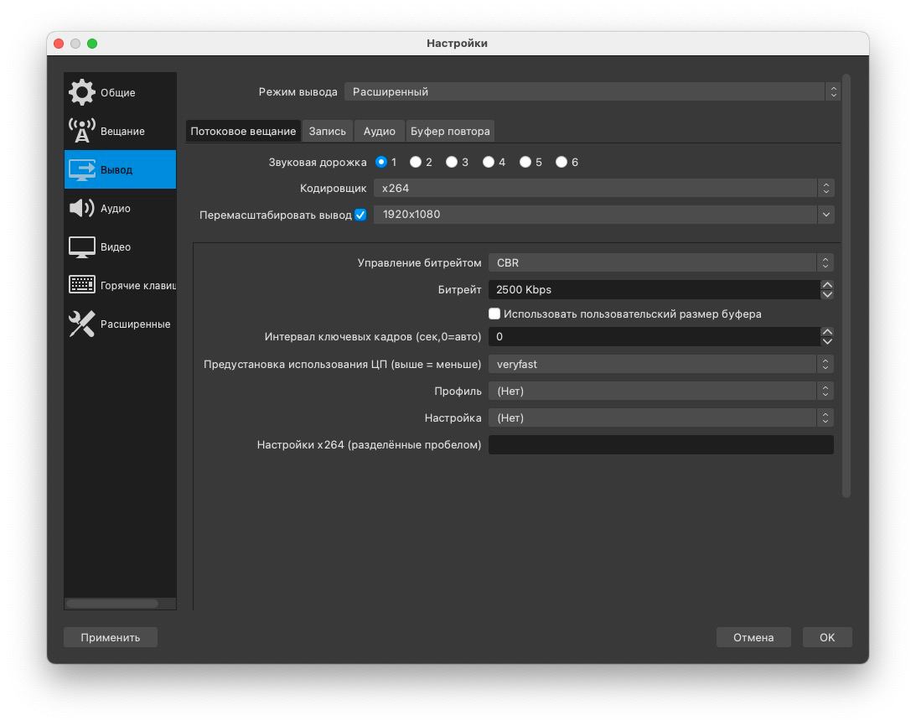The height and width of the screenshot is (726, 916).
Task: Select audio track 4 radio button
Action: pyautogui.click(x=489, y=162)
